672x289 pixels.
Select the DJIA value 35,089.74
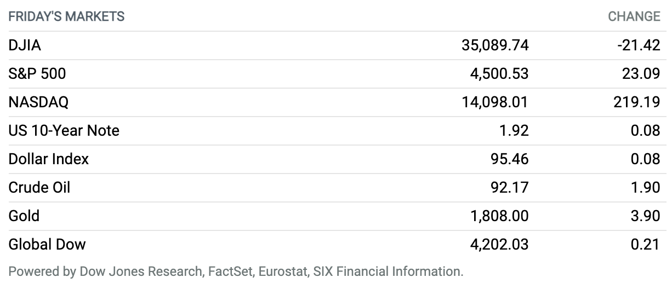496,45
